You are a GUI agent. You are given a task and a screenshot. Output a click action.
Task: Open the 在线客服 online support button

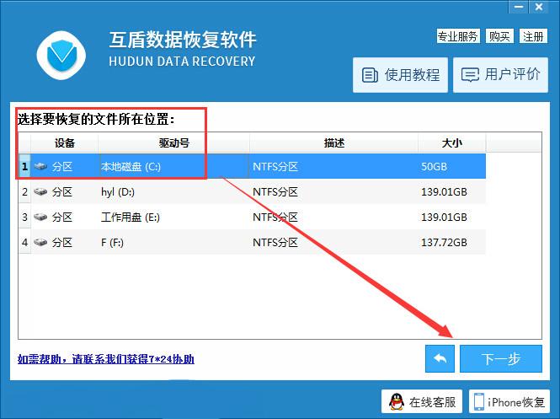pos(422,402)
